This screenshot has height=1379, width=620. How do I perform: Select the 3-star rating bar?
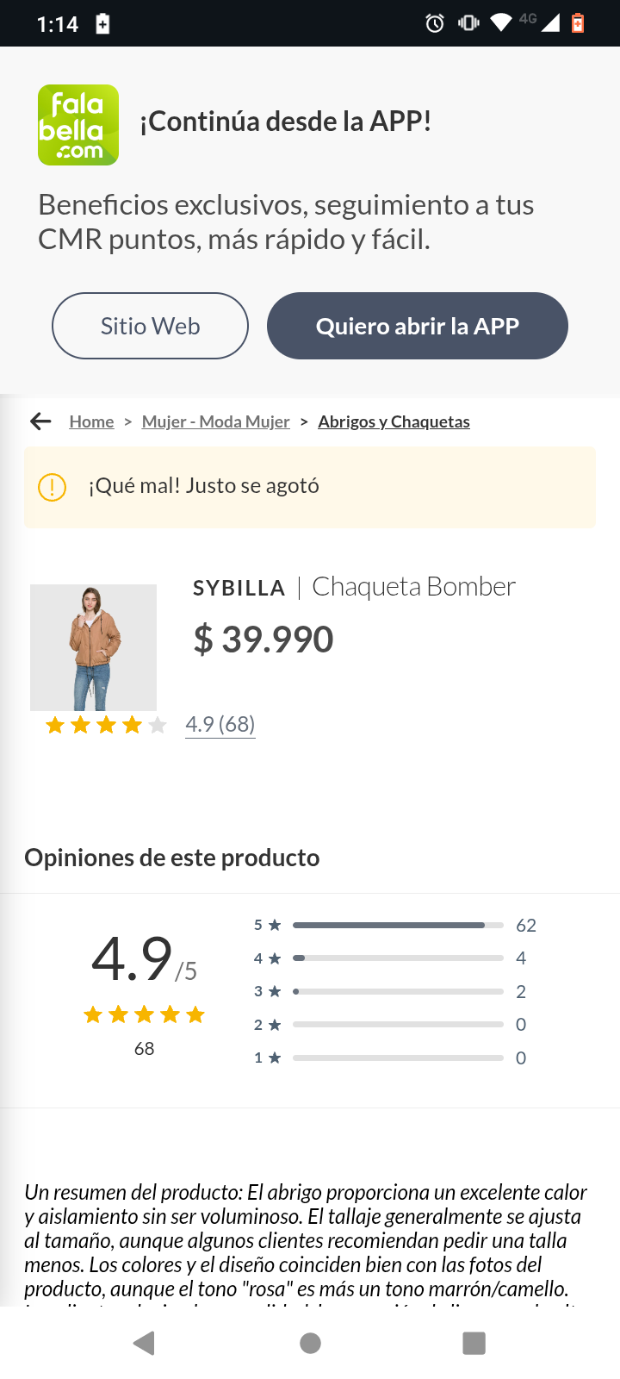tap(398, 991)
